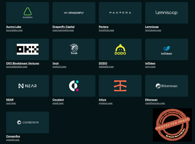This screenshot has height=144, width=195.
Task: Click the Pantera logo card
Action: 120,13
